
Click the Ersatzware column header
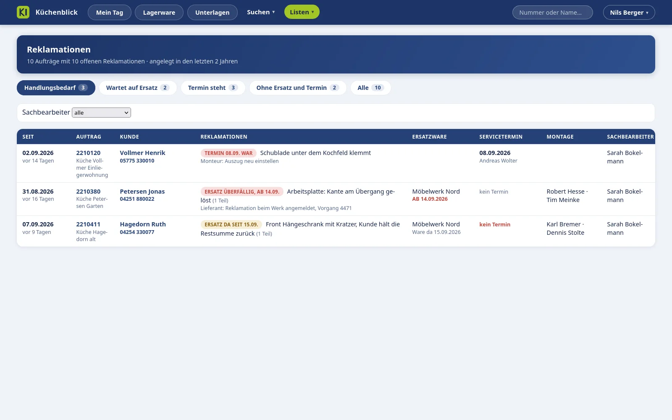pos(429,137)
